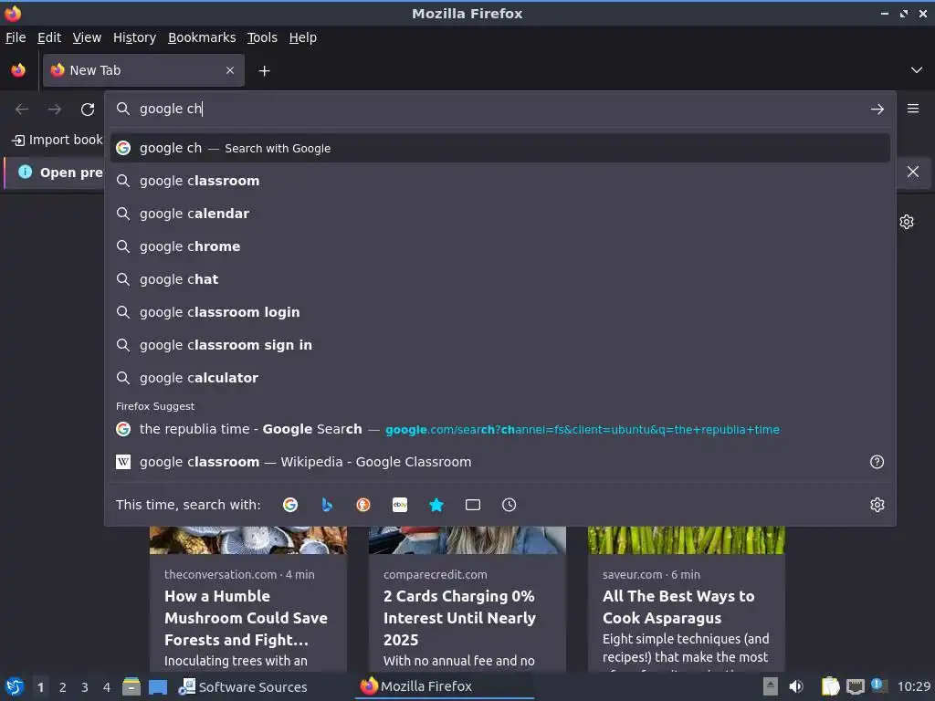Screen dimensions: 935x701
Task: Open new tab page personalize gear
Action: tap(907, 222)
